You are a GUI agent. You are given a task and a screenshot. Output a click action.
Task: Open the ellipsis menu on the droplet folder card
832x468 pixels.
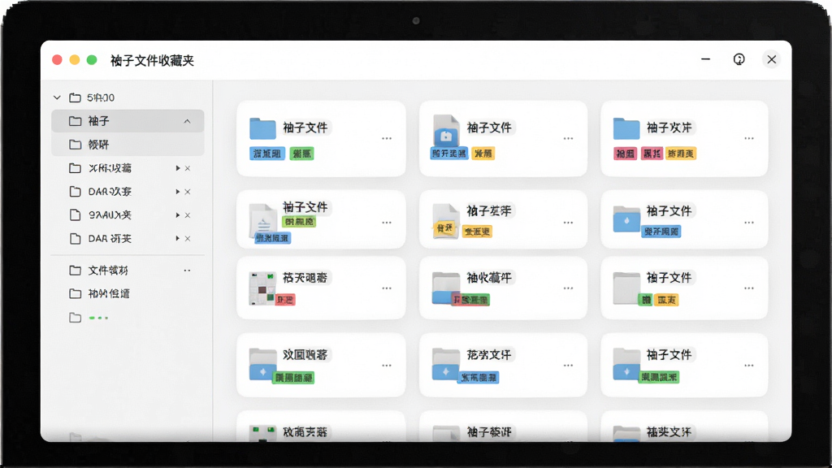point(748,223)
